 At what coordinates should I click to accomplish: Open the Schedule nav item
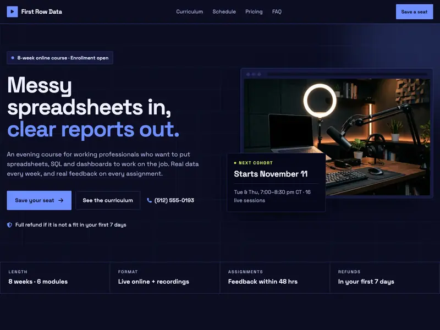[x=224, y=12]
